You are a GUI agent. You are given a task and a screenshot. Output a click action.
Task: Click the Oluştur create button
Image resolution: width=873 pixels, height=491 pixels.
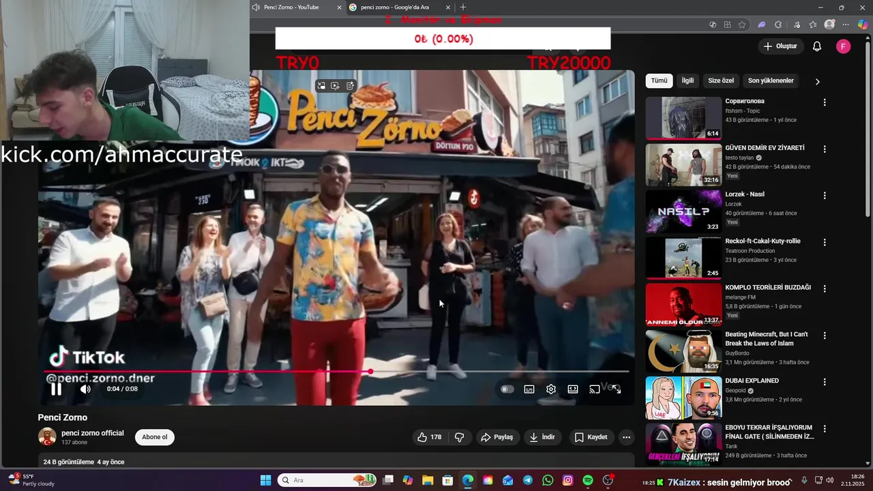pyautogui.click(x=781, y=46)
